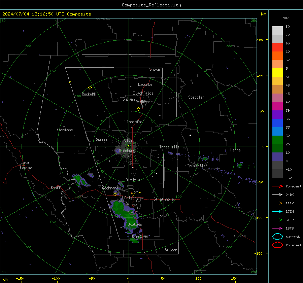Click the ThreeHills label
This screenshot has width=303, height=283.
coord(169,147)
